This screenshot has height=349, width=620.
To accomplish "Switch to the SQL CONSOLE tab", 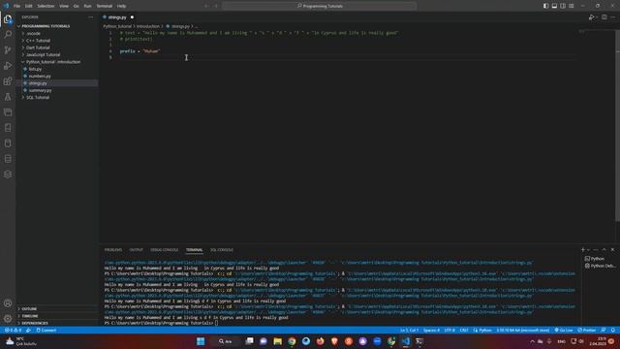I will pyautogui.click(x=222, y=250).
